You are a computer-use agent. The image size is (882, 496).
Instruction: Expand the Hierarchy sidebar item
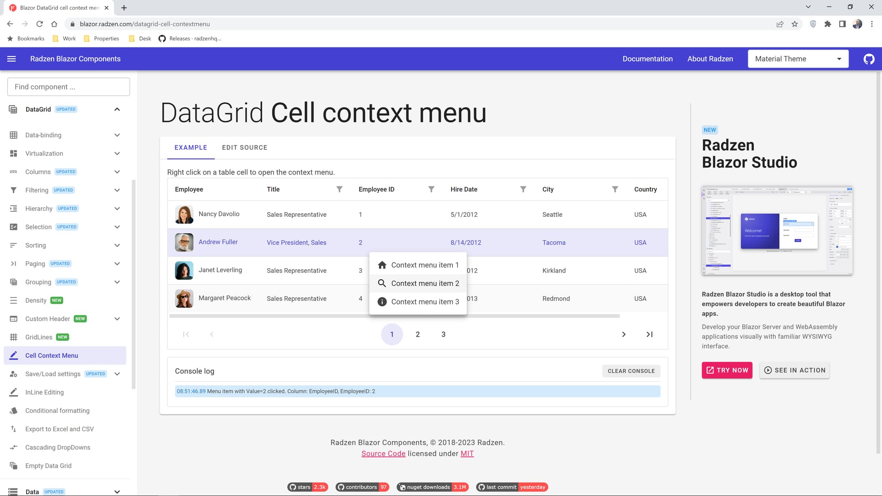pos(117,209)
